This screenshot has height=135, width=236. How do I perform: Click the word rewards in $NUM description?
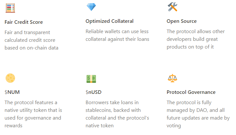14,126
